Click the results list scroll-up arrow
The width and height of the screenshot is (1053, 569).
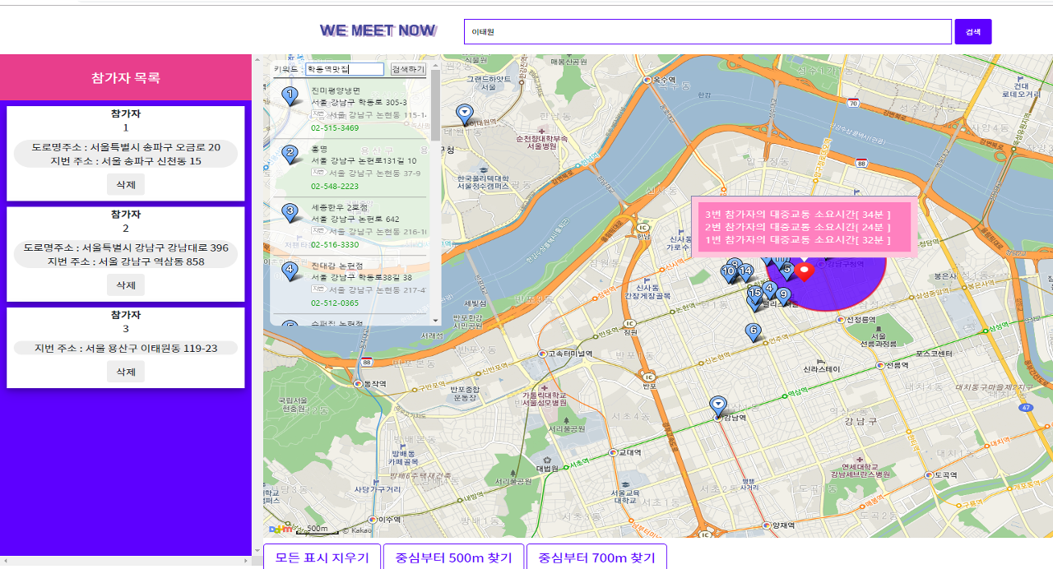(x=435, y=64)
